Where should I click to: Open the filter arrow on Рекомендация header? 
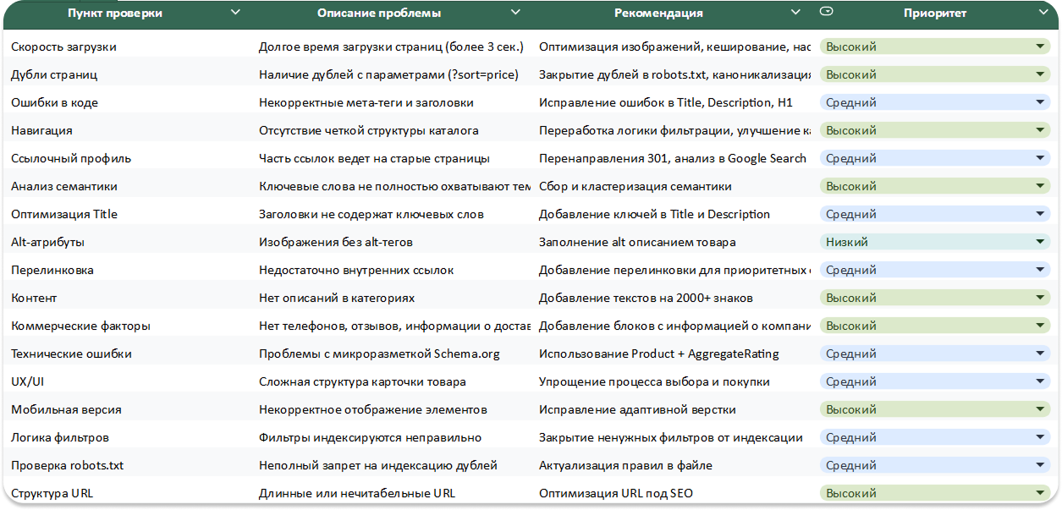pyautogui.click(x=795, y=12)
